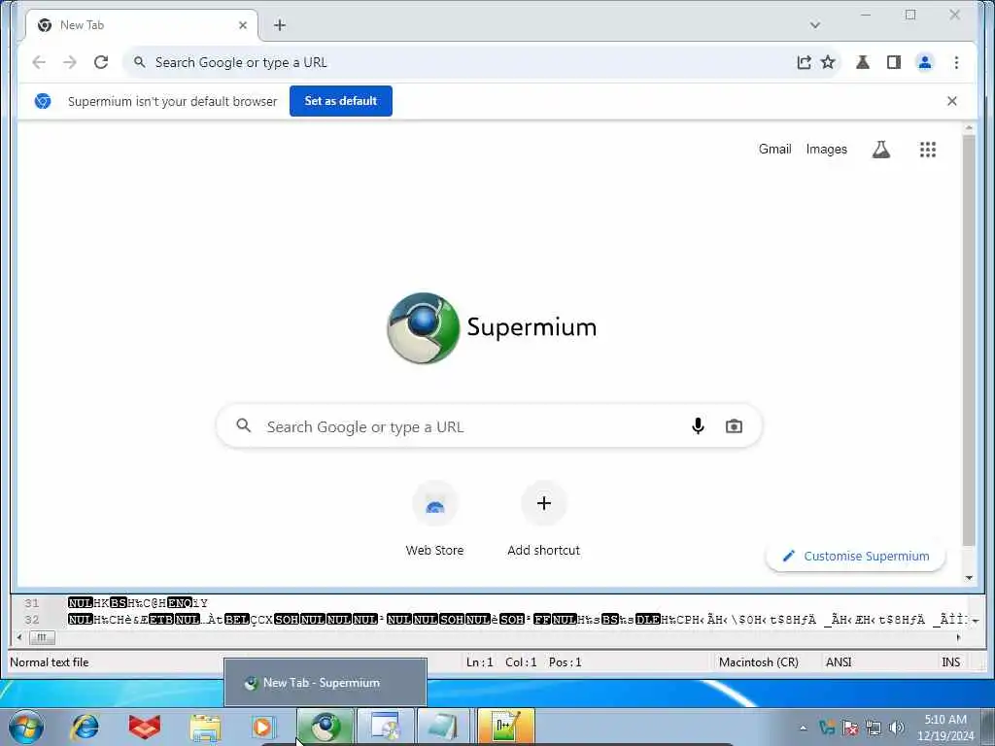The image size is (995, 746).
Task: Add shortcut plus tile
Action: 544,520
